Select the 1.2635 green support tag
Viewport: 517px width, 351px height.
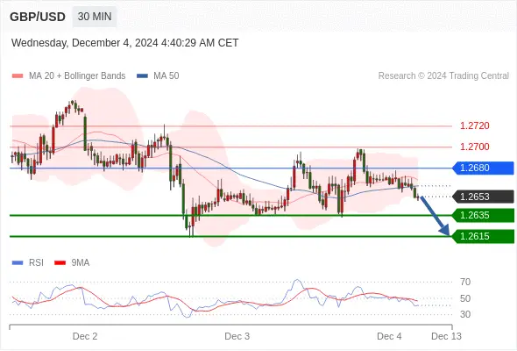pos(483,215)
